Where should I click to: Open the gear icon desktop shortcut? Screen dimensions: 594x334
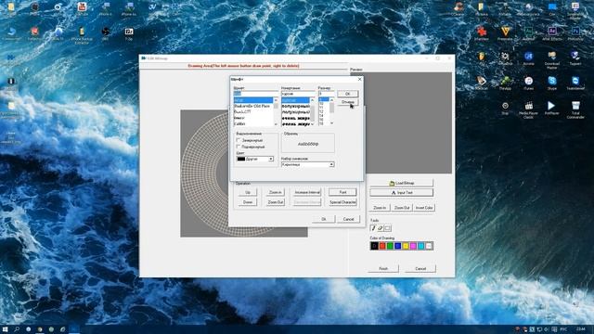click(x=505, y=58)
